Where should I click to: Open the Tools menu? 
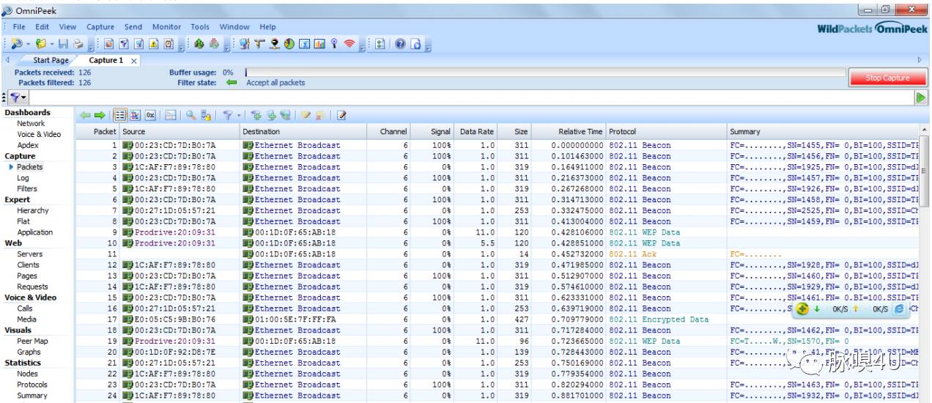click(201, 26)
